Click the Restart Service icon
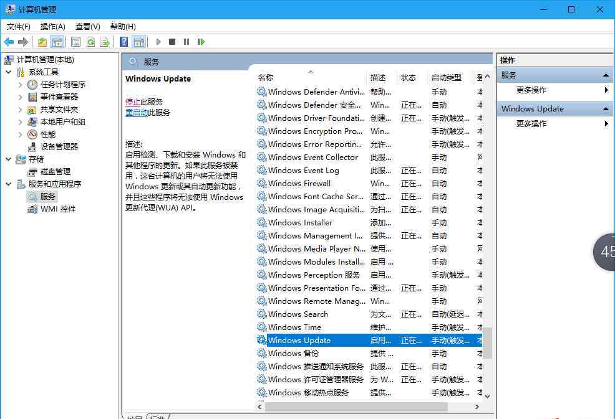The width and height of the screenshot is (615, 419). coord(201,42)
